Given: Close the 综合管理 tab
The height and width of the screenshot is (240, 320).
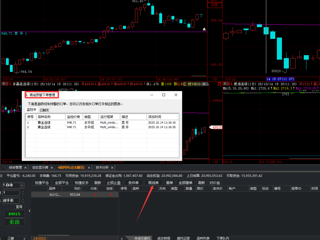Looking at the screenshot, I should point(25,168).
